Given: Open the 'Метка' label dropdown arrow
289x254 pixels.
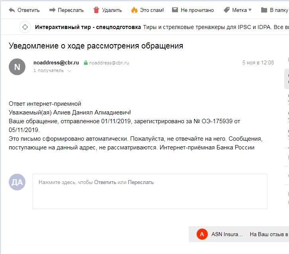Looking at the screenshot, I should 250,10.
